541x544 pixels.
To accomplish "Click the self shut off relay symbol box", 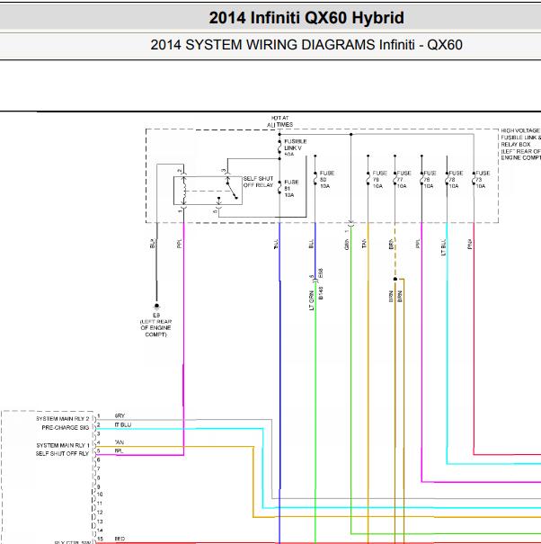I will [x=208, y=191].
